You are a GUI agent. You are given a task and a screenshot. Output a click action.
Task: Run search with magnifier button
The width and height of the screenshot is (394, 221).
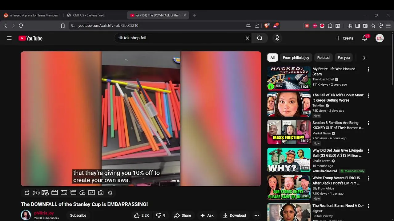(x=260, y=38)
